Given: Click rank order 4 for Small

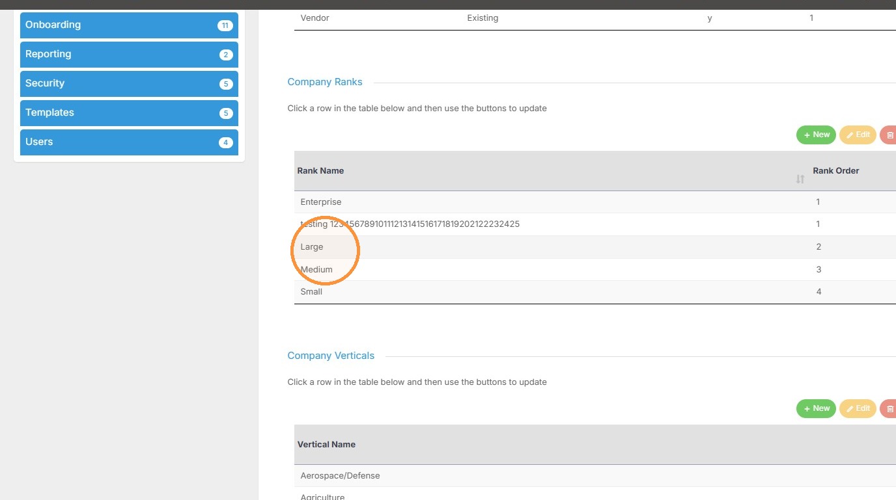Looking at the screenshot, I should pyautogui.click(x=819, y=292).
